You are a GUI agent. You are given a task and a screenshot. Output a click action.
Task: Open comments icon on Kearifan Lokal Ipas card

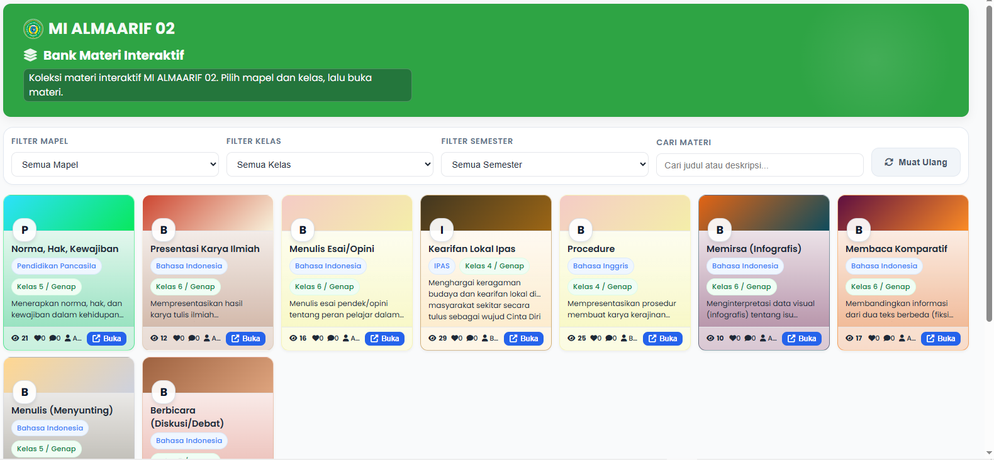click(x=469, y=338)
